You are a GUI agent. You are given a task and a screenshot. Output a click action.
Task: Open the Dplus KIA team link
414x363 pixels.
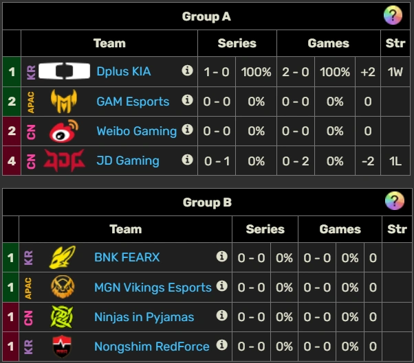pyautogui.click(x=124, y=71)
